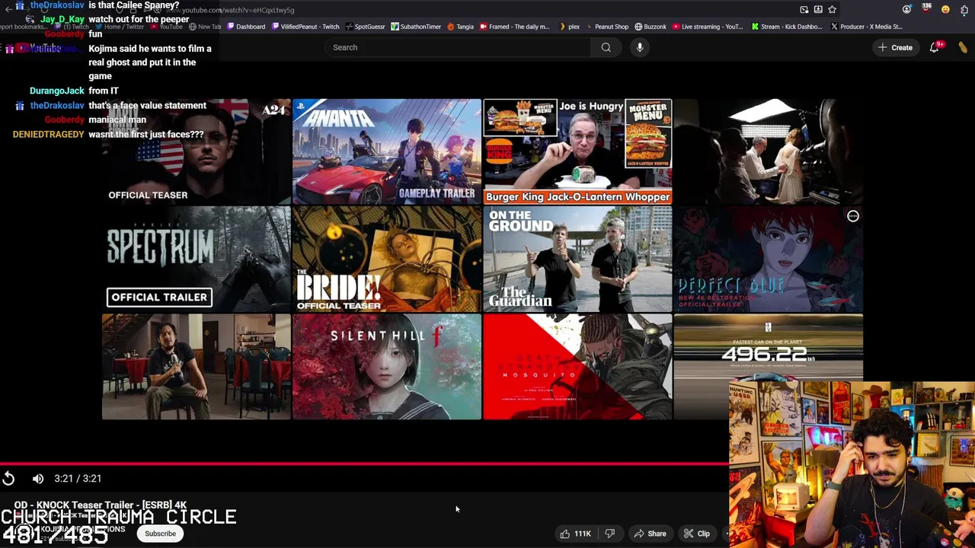Open the plex bookmark
The width and height of the screenshot is (975, 548).
coord(569,27)
